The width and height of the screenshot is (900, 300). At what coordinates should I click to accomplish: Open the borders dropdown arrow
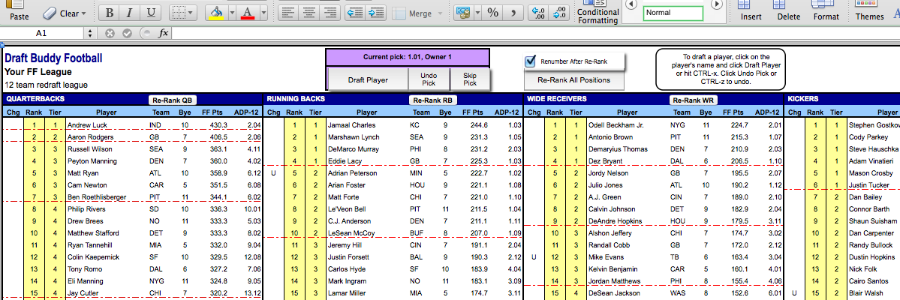(191, 13)
